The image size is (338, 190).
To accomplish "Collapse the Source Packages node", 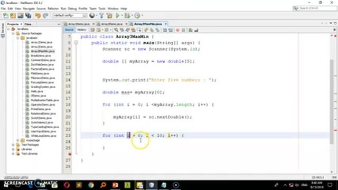I will [13, 33].
